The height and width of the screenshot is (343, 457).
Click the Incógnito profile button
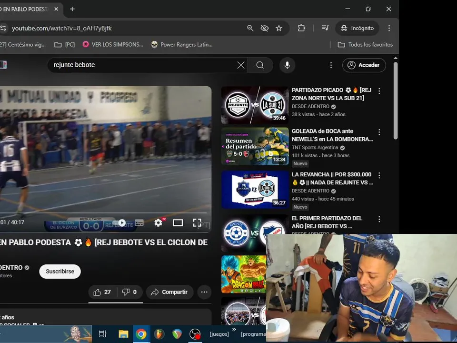tap(358, 28)
